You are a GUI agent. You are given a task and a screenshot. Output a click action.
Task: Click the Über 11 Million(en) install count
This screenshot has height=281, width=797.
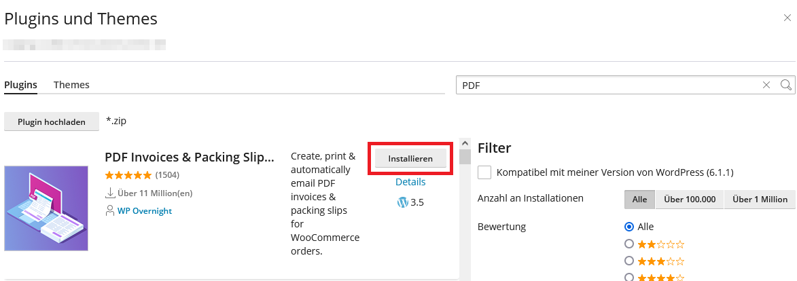(x=155, y=193)
